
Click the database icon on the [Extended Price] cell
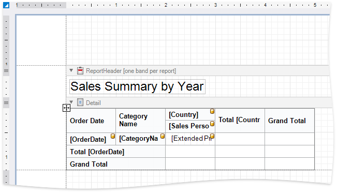(212, 136)
